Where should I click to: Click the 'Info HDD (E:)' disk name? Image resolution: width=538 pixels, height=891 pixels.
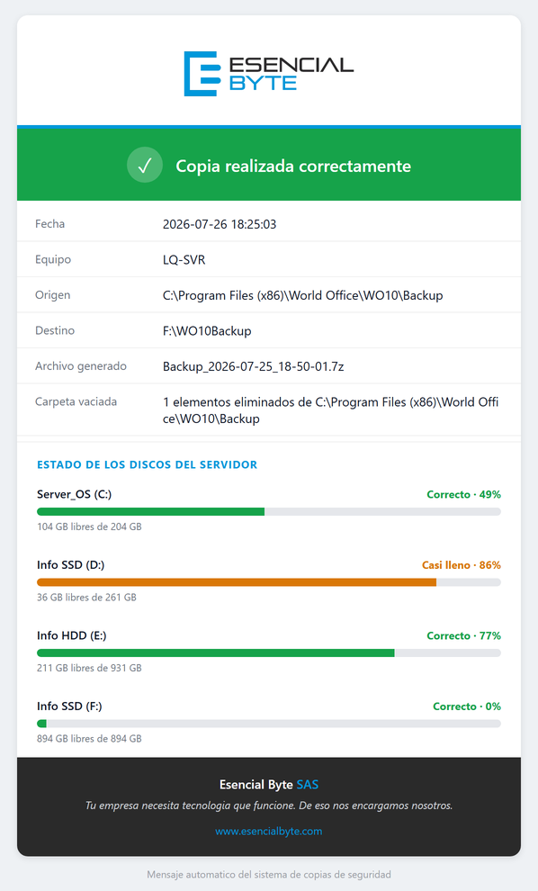pyautogui.click(x=72, y=635)
